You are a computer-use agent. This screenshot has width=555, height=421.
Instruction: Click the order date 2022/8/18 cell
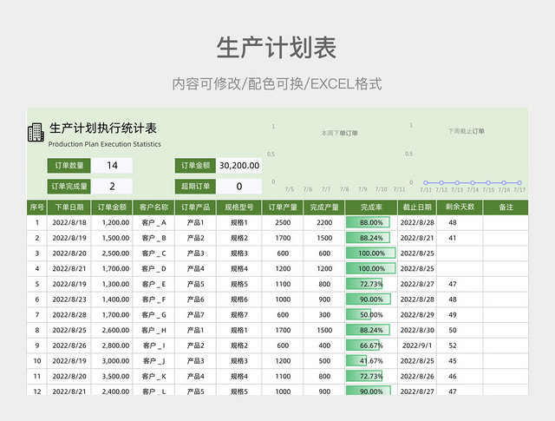coord(69,222)
